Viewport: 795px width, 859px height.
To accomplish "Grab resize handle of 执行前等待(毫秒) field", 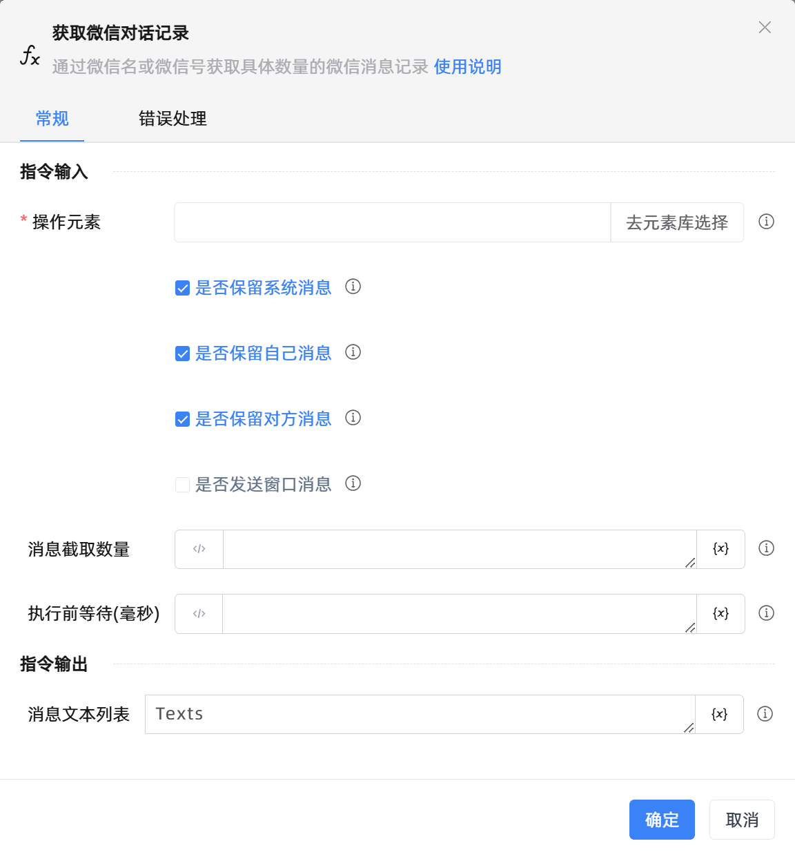I will click(x=690, y=627).
